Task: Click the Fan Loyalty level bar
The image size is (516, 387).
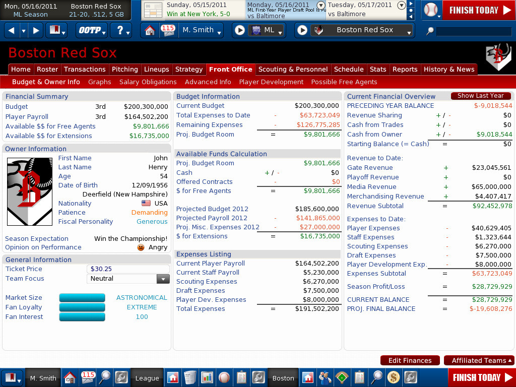Action: click(82, 307)
